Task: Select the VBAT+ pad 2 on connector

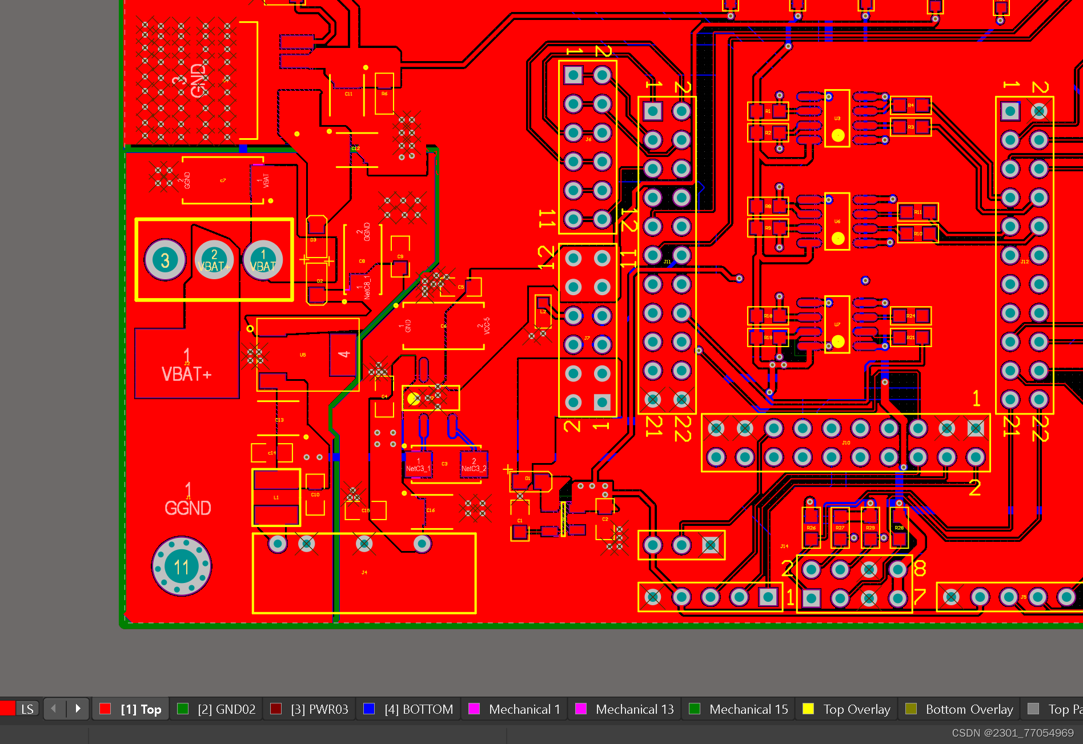Action: (x=214, y=260)
